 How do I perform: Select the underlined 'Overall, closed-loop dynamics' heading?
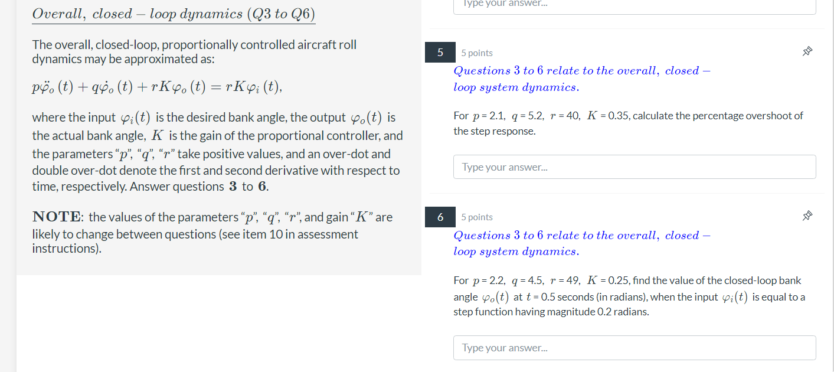click(x=173, y=13)
